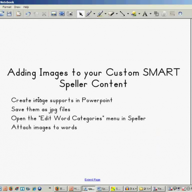Screen dimensions: 192x192
Task: Select the Text tool letter A
Action: (145, 14)
